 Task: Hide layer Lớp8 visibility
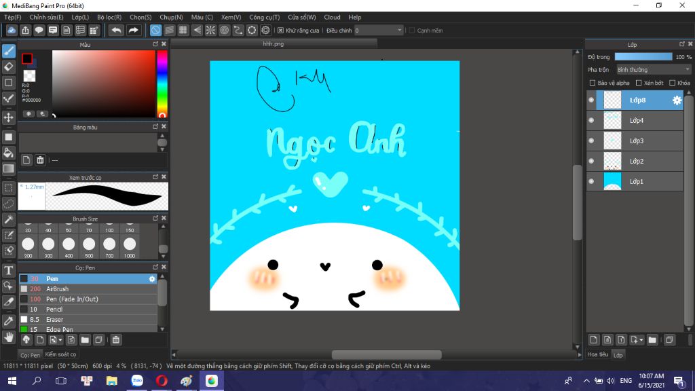(591, 100)
